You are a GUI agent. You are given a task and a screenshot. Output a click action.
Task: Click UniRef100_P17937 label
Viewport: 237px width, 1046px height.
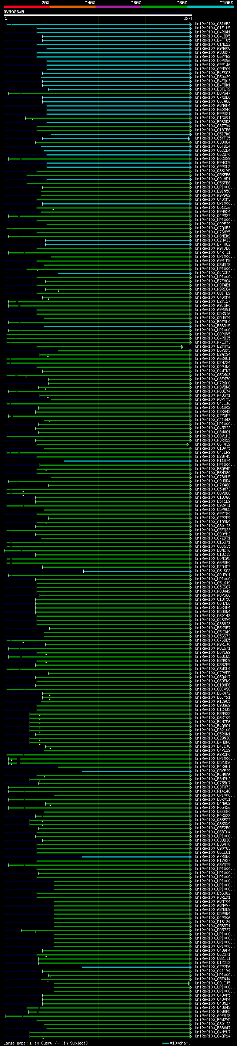[x=212, y=860]
